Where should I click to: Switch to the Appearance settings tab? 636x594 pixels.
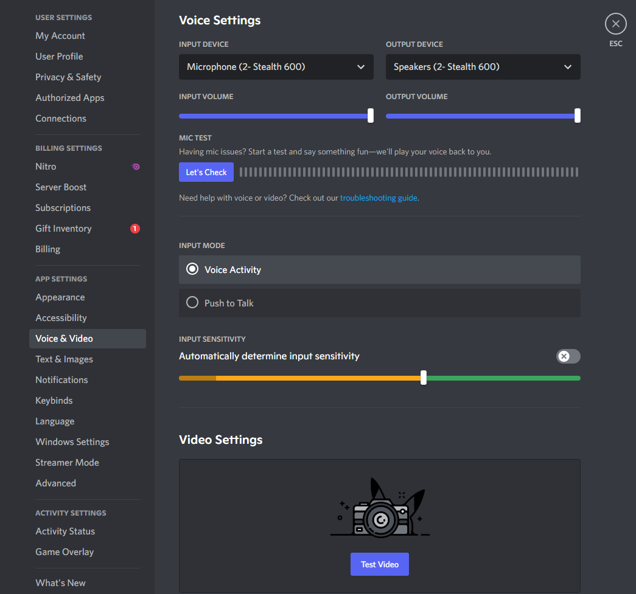(x=60, y=297)
